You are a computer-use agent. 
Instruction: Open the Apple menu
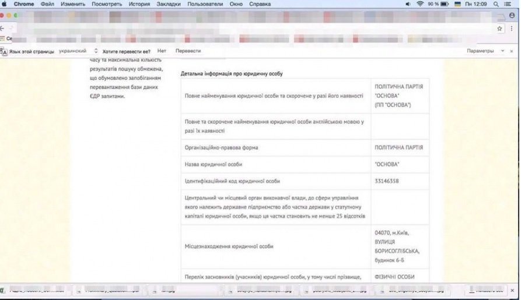coord(4,4)
